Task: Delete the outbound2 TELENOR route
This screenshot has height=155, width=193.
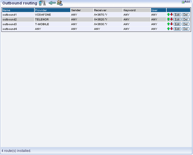Action: point(186,20)
